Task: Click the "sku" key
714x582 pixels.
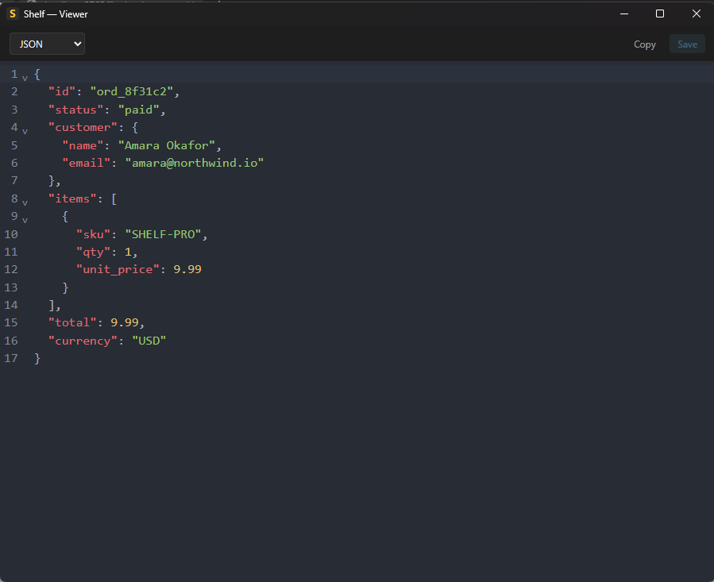Action: pyautogui.click(x=94, y=234)
